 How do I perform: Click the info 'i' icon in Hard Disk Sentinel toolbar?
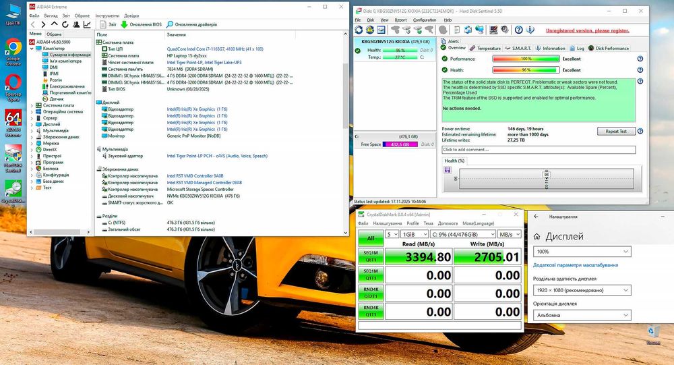(x=530, y=30)
